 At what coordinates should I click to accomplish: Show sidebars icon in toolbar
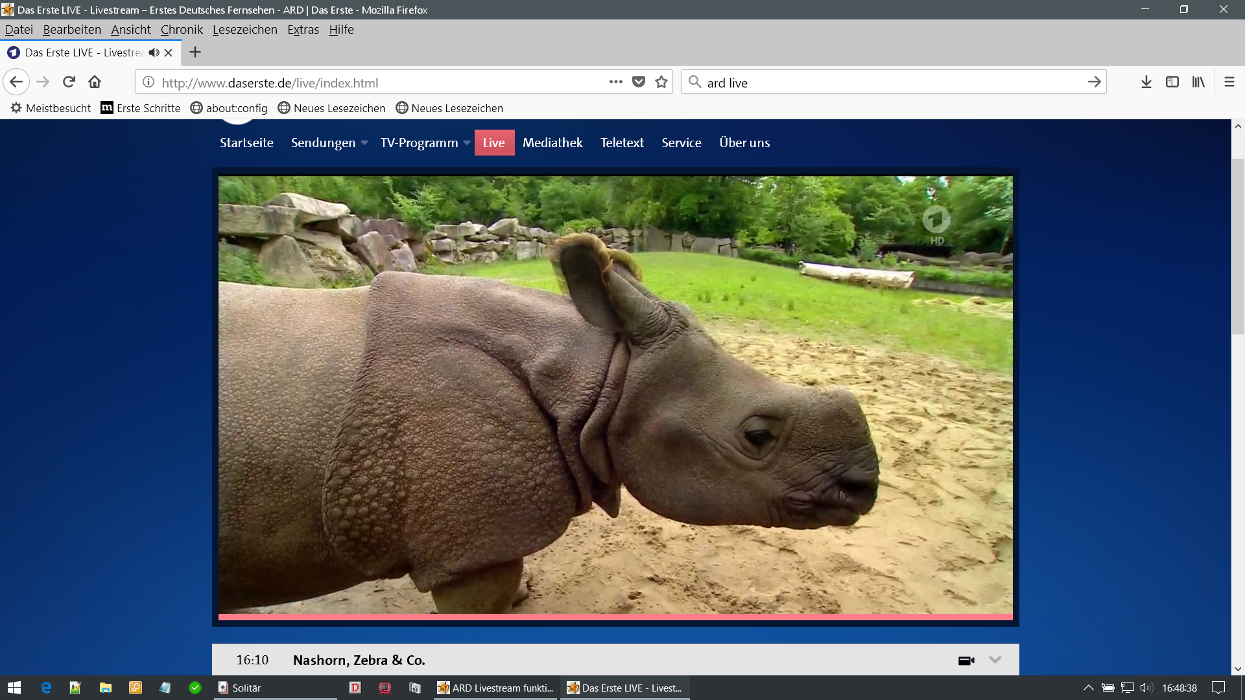tap(1172, 82)
